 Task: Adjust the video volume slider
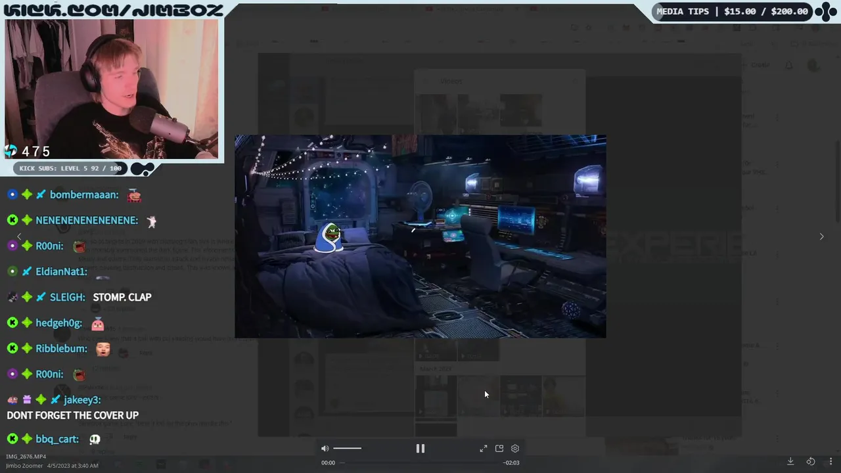tap(347, 449)
